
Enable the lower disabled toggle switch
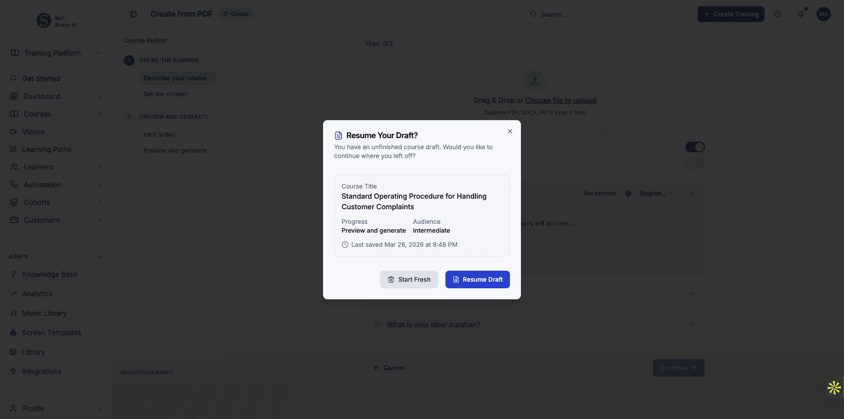tap(695, 163)
